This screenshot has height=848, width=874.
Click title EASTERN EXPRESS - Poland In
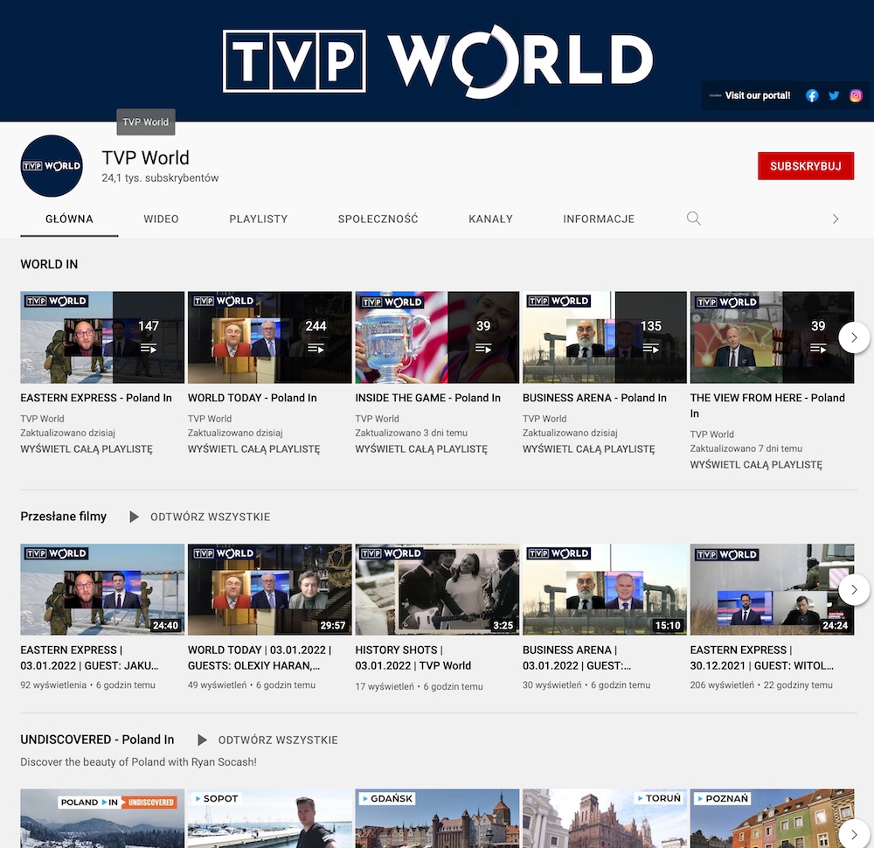coord(96,398)
